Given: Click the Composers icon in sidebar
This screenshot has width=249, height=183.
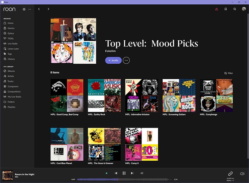Looking at the screenshot, I should 5,86.
